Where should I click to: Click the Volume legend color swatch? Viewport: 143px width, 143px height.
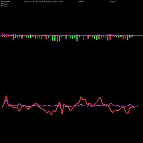tap(2, 4)
